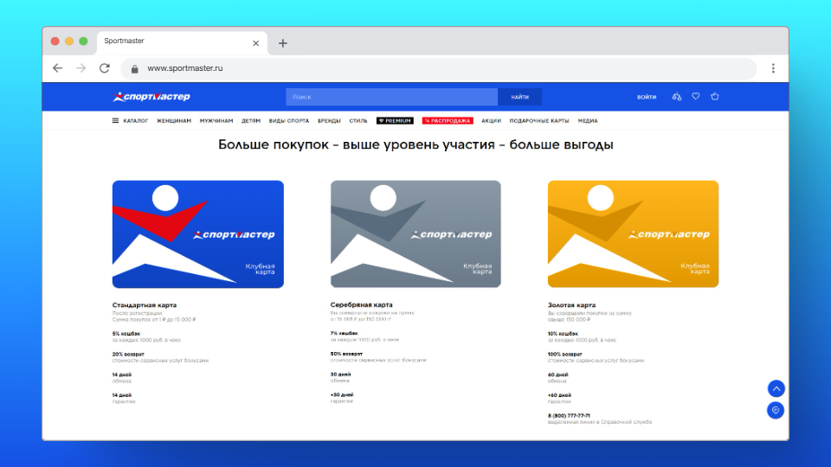Image resolution: width=831 pixels, height=467 pixels.
Task: Open the chat bubble button
Action: pos(776,410)
